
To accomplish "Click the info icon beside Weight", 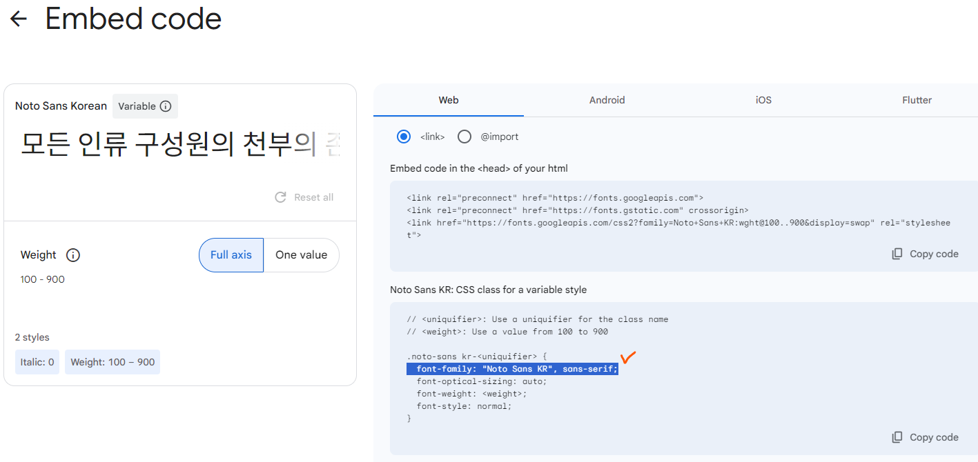I will tap(73, 255).
